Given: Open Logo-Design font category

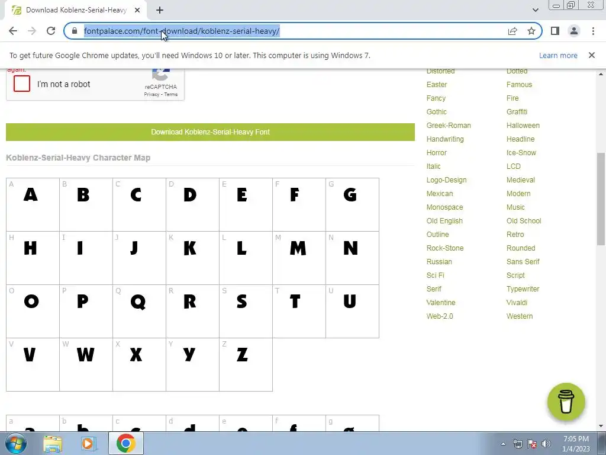Looking at the screenshot, I should pyautogui.click(x=446, y=180).
